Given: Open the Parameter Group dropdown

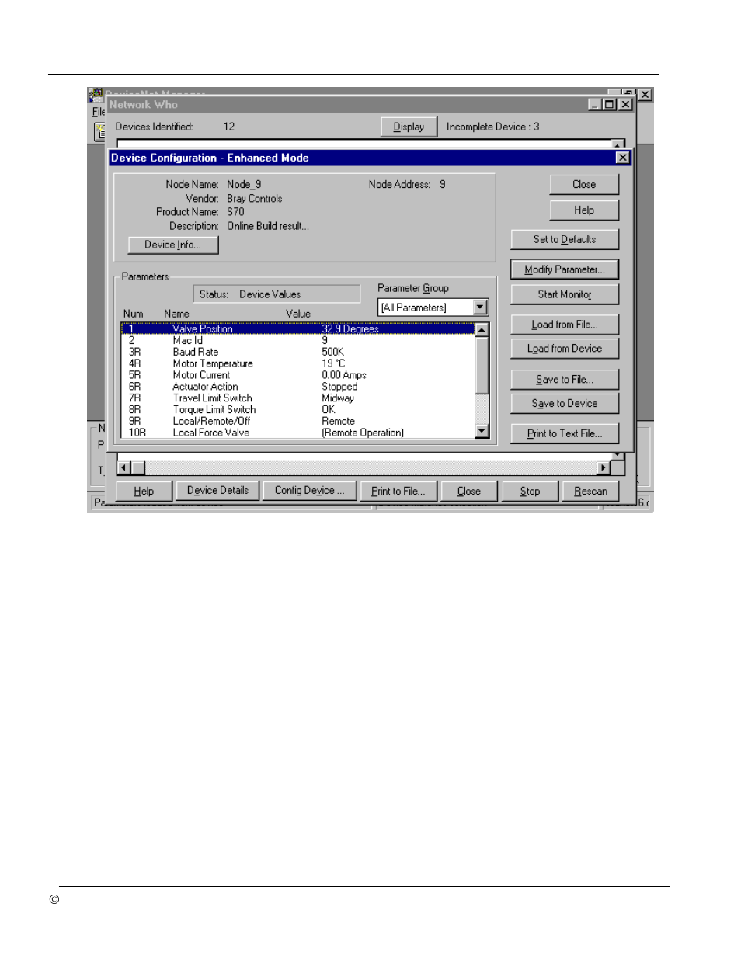Looking at the screenshot, I should tap(480, 307).
